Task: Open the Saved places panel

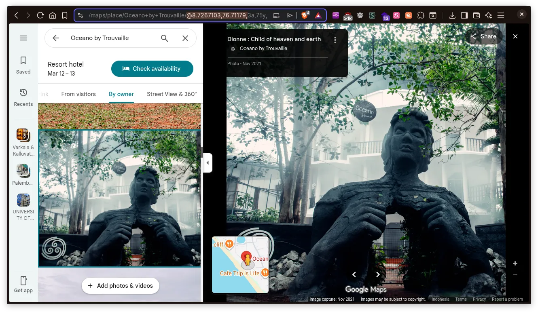Action: 23,65
